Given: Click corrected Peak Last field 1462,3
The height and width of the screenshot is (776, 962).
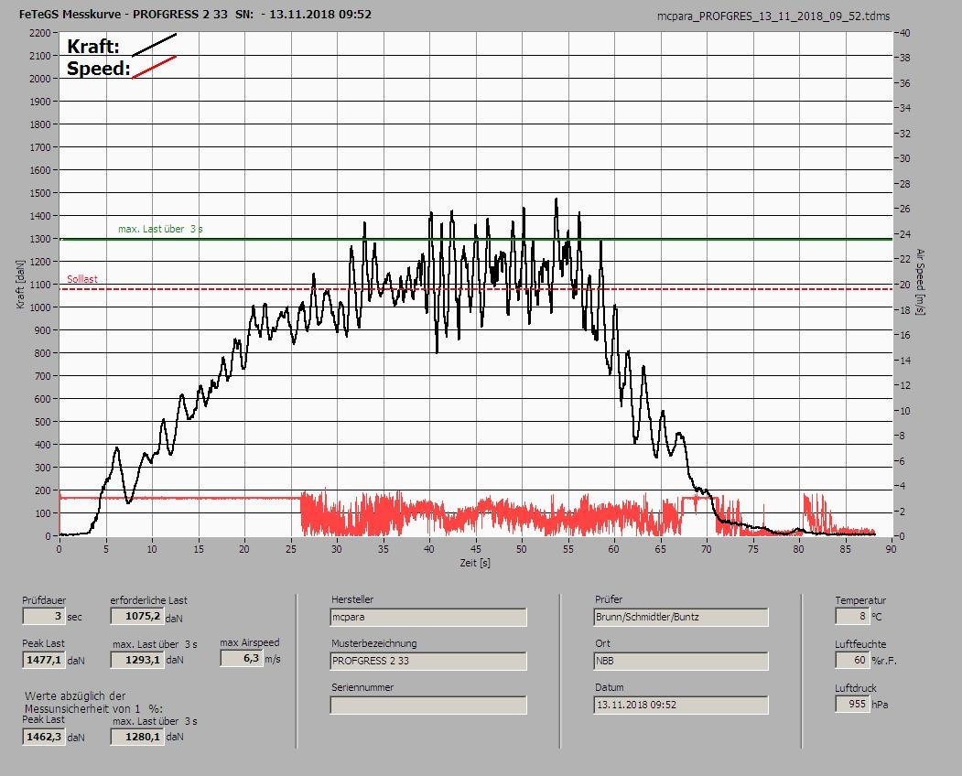Looking at the screenshot, I should click(x=44, y=736).
